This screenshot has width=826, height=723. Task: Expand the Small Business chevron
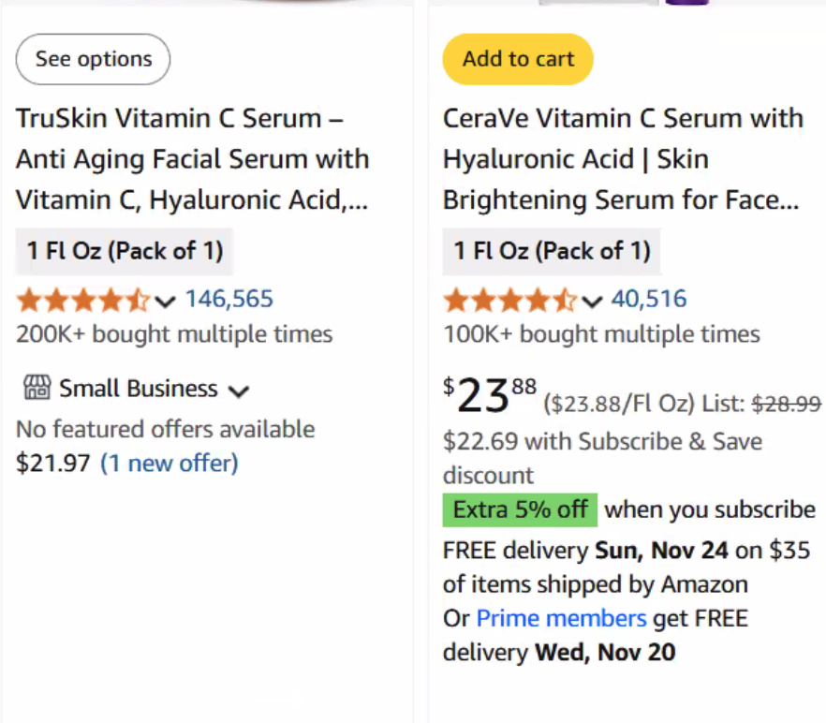pos(239,391)
